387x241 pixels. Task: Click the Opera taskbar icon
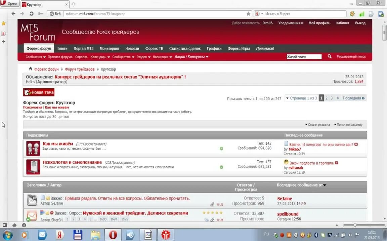coord(113,235)
